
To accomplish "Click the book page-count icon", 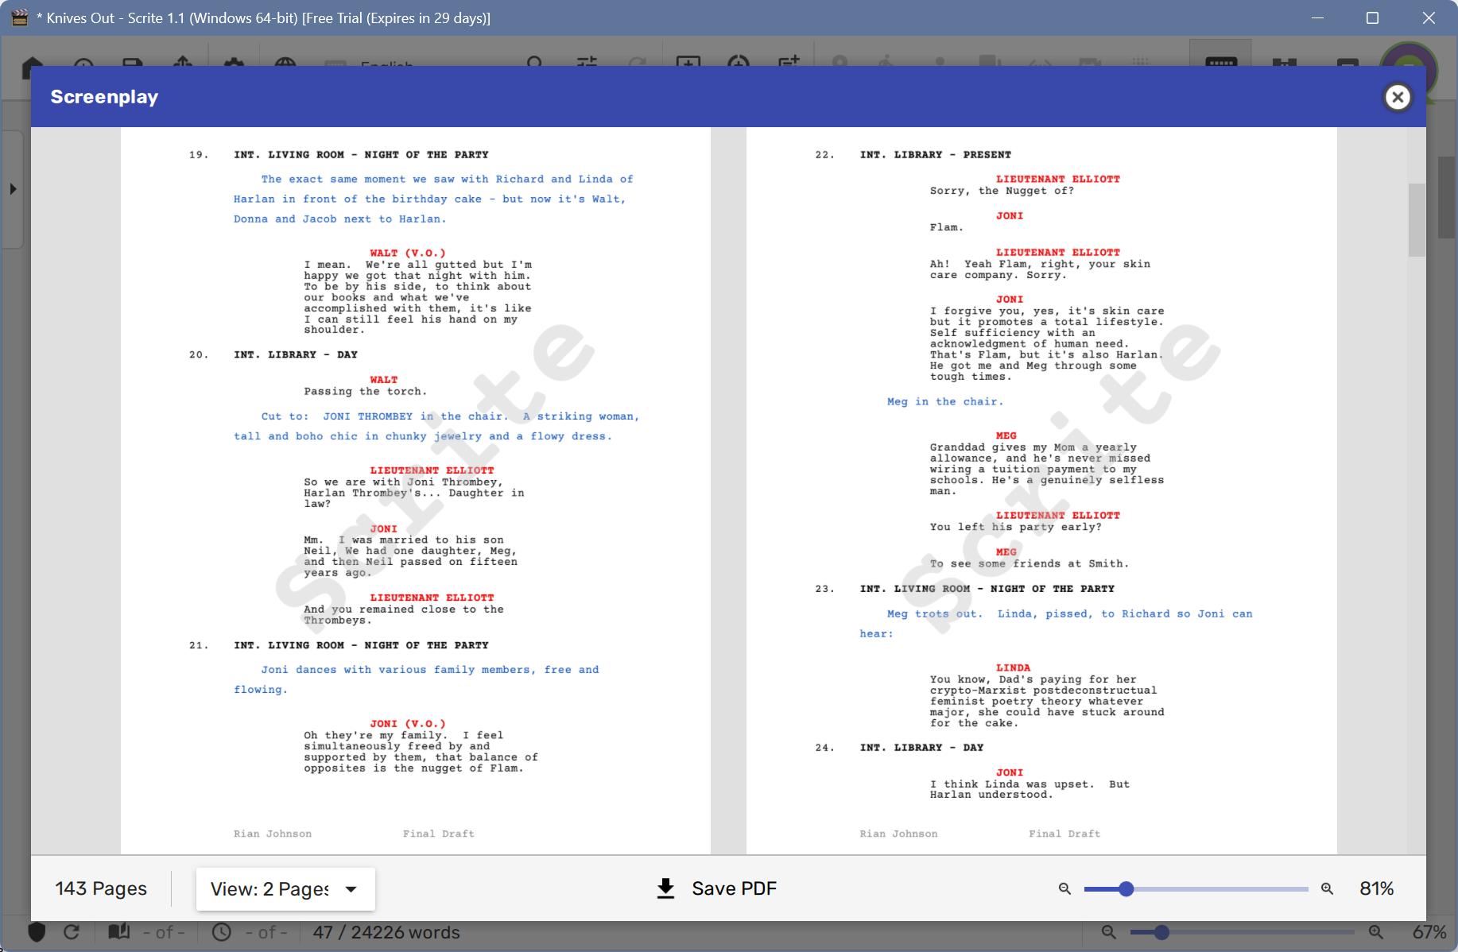I will 119,932.
